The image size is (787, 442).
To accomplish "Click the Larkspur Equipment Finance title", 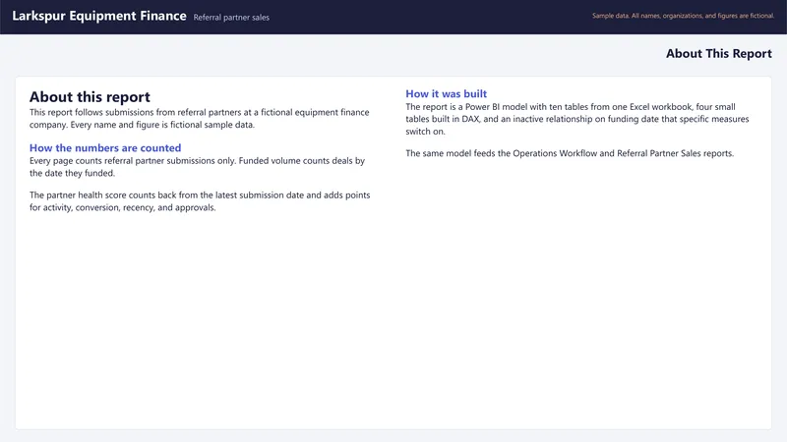I will 99,16.
